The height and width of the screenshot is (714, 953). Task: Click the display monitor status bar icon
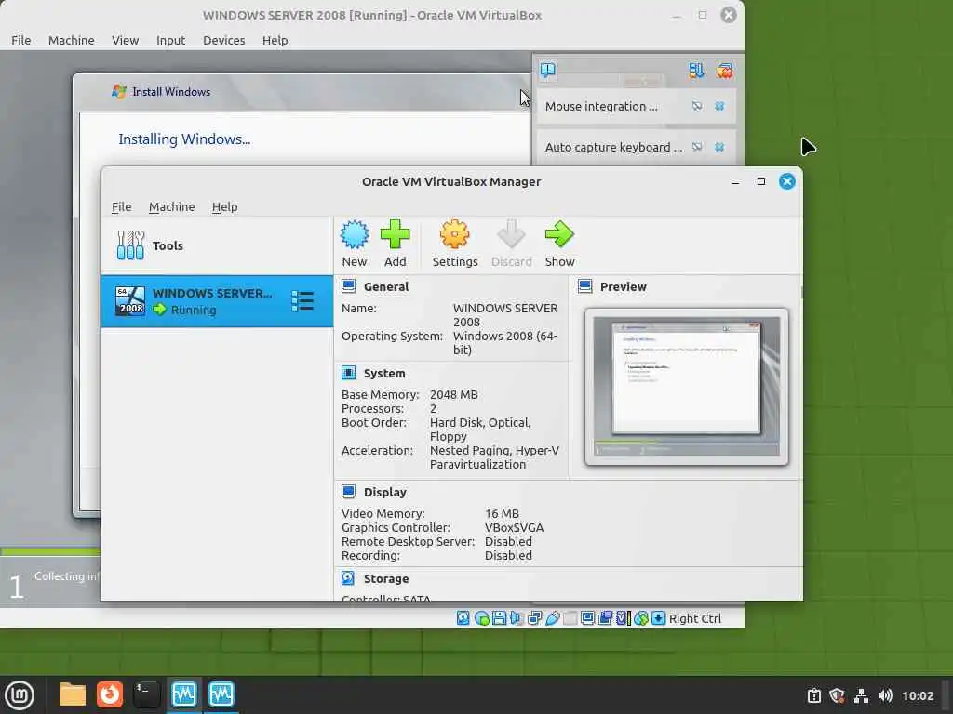(587, 618)
